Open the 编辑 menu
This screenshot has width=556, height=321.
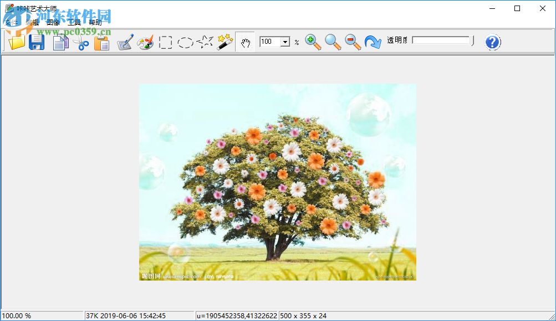[x=32, y=23]
